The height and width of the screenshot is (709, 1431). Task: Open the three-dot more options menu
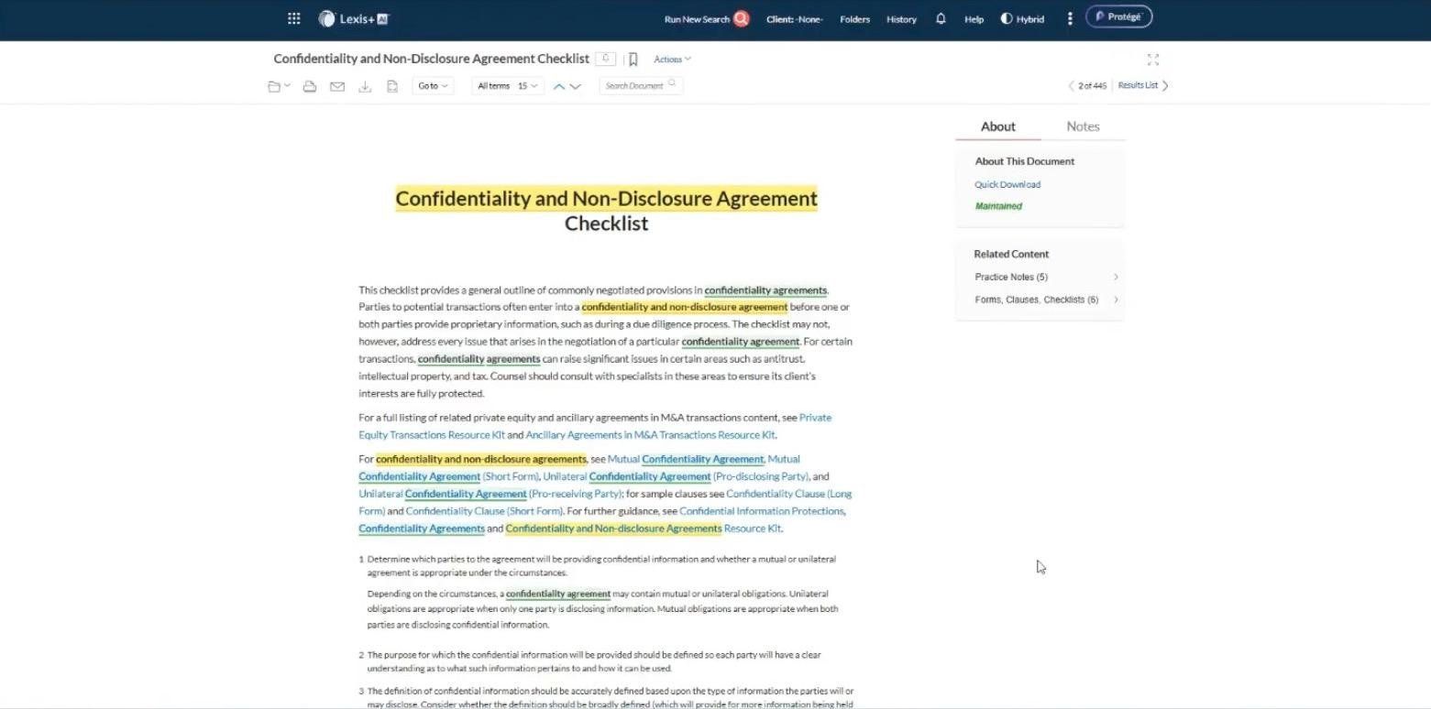tap(1069, 18)
